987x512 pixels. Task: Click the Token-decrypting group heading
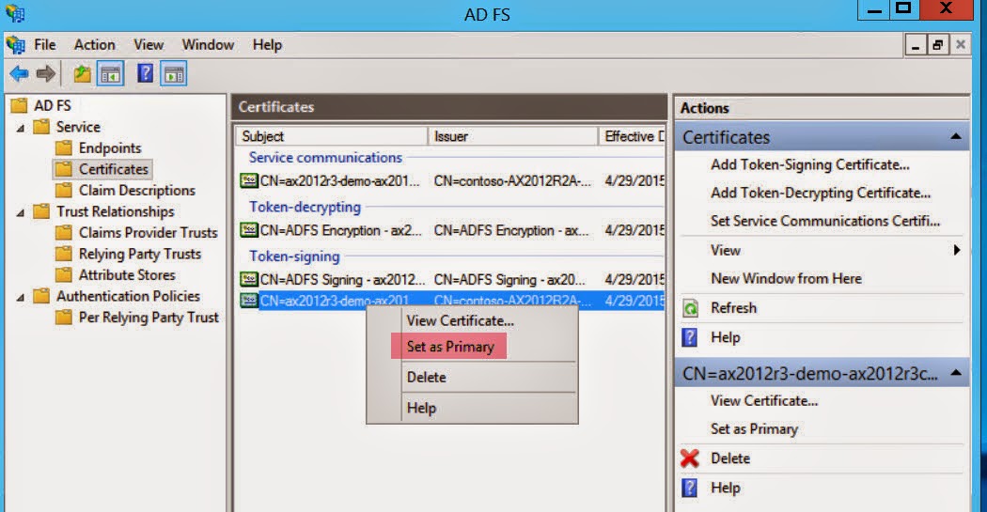(305, 207)
